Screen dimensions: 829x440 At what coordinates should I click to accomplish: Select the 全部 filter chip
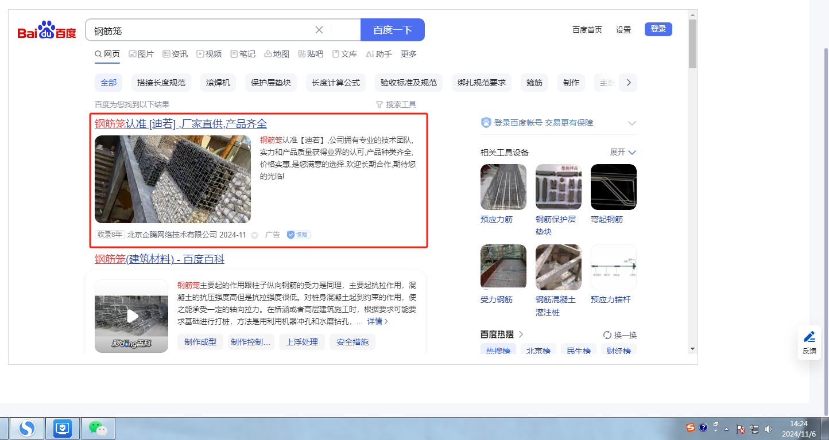pos(109,83)
